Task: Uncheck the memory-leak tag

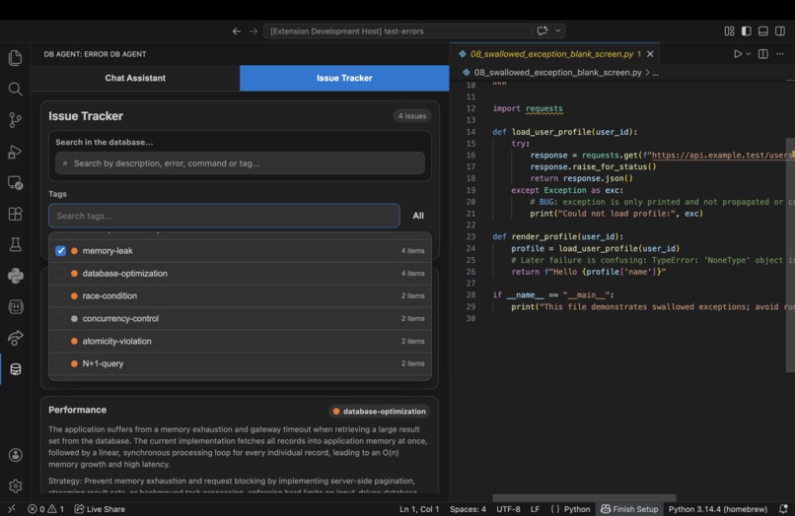Action: (61, 251)
